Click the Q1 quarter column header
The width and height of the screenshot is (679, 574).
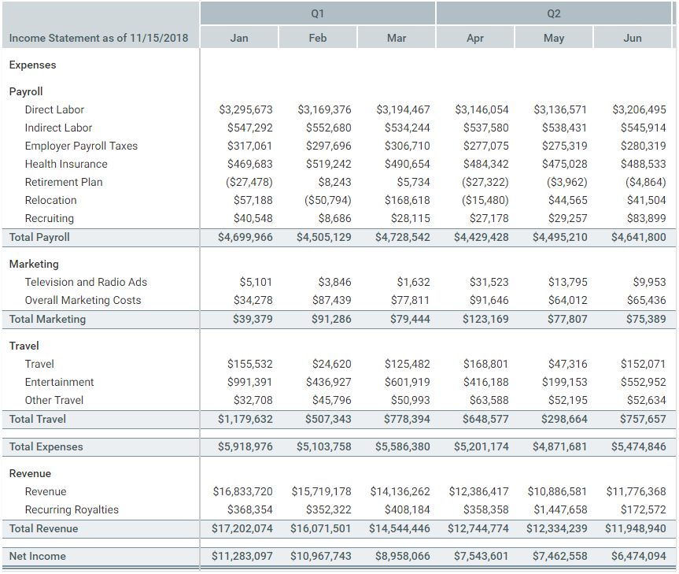click(x=317, y=13)
